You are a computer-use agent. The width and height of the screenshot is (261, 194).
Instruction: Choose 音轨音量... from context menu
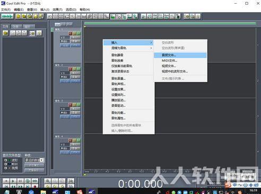(x=128, y=79)
